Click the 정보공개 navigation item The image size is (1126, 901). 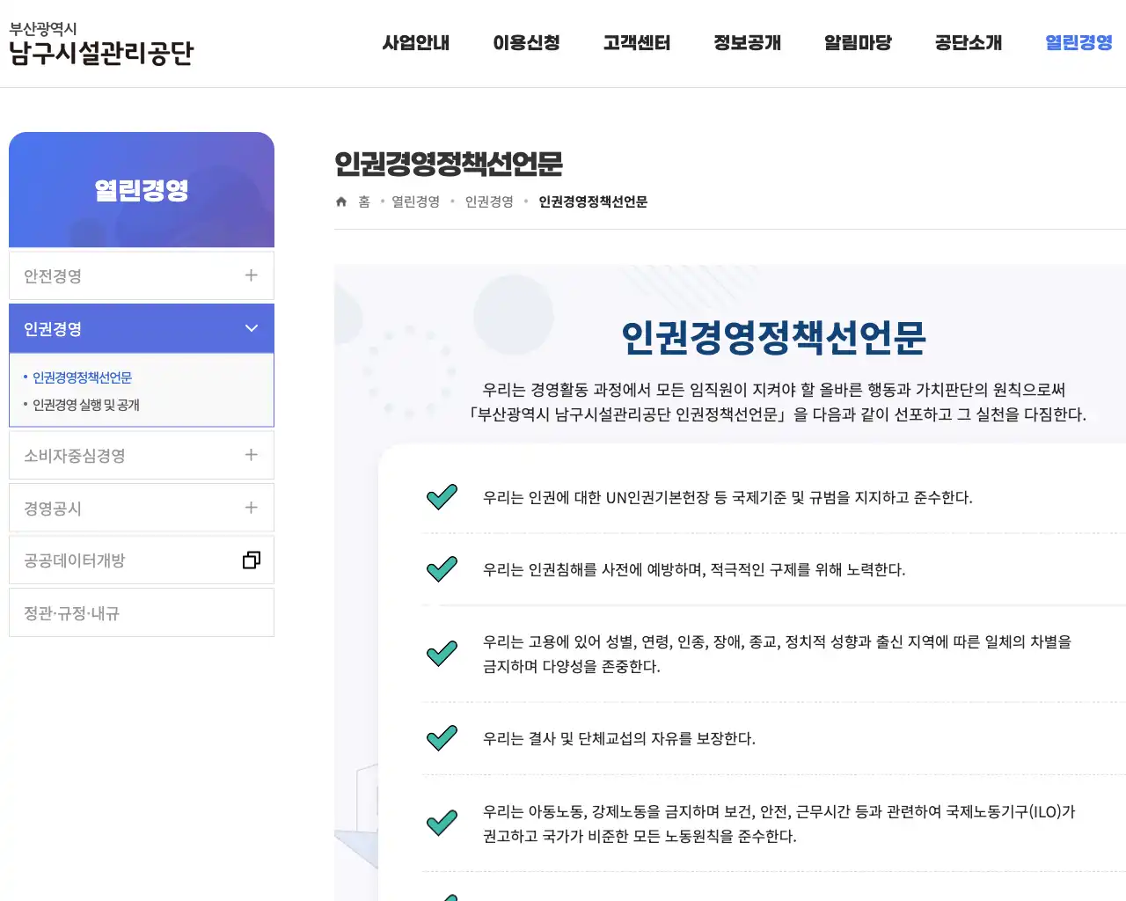(747, 42)
